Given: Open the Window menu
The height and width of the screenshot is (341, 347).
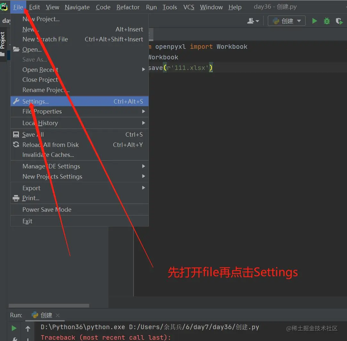Looking at the screenshot, I should pyautogui.click(x=211, y=7).
